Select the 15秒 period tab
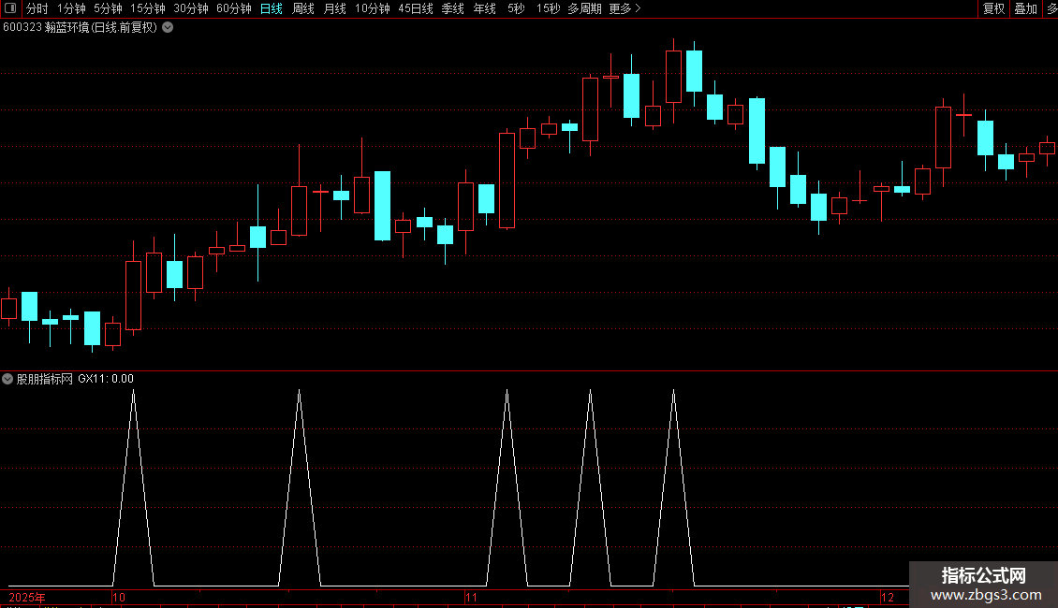This screenshot has height=608, width=1058. [x=548, y=8]
